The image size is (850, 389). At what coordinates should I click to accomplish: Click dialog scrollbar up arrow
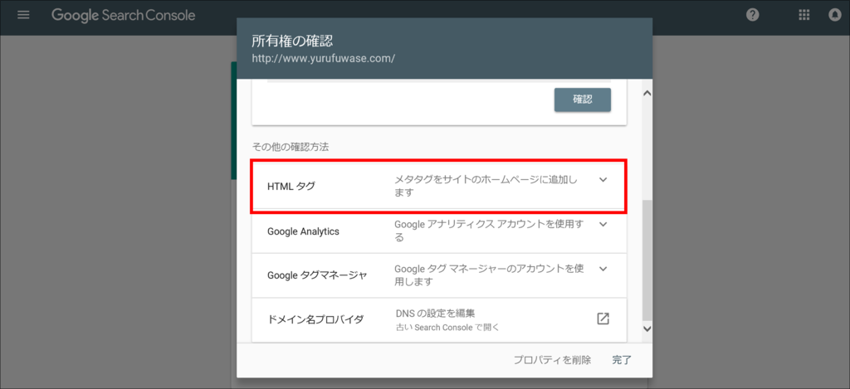[646, 93]
